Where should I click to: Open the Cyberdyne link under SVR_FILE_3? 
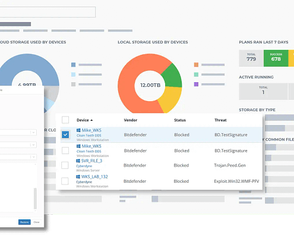(84, 166)
